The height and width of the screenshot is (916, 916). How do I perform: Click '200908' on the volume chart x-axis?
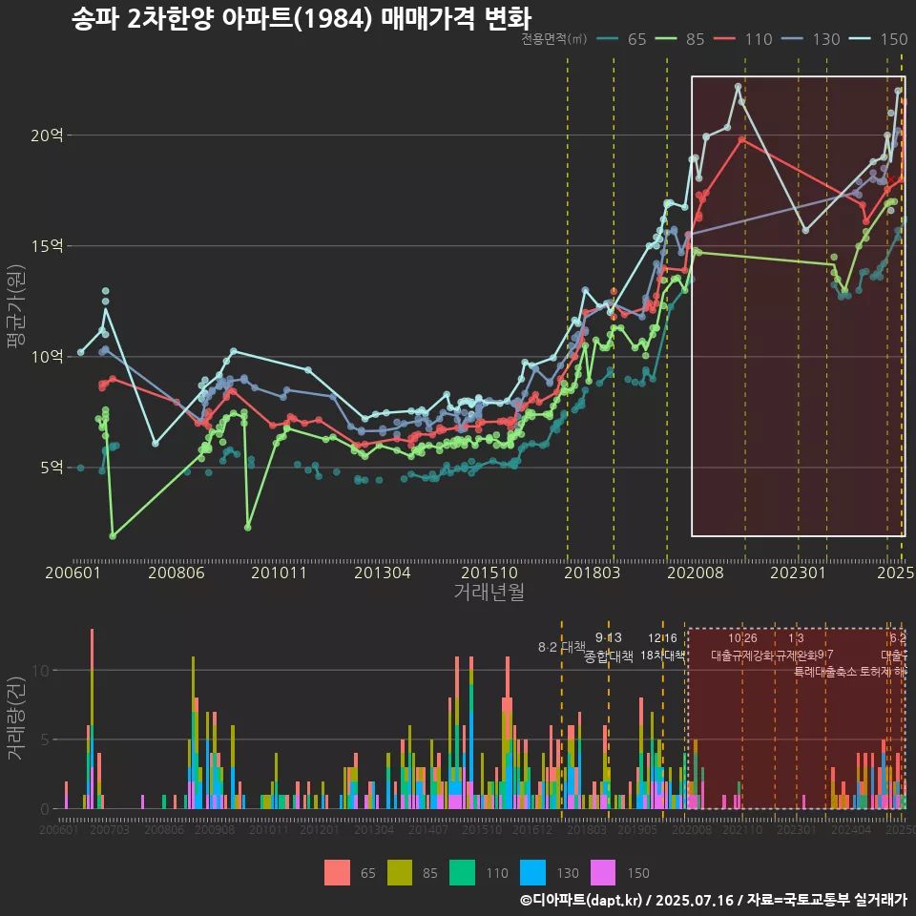pyautogui.click(x=215, y=829)
